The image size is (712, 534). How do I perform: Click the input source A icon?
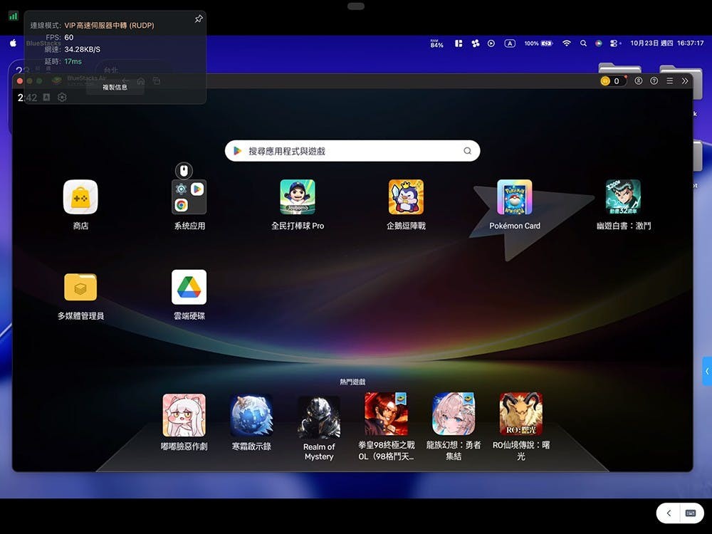(x=510, y=43)
